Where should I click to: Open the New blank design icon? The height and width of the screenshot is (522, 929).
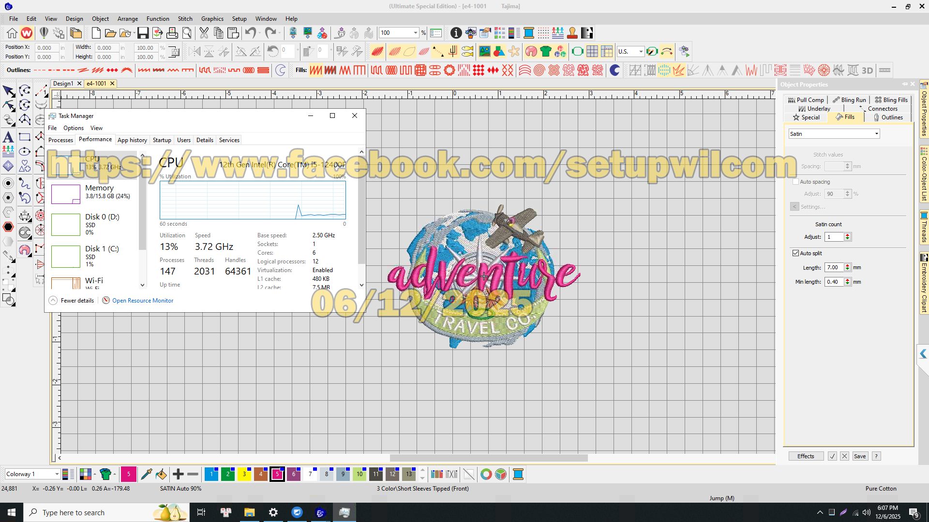pyautogui.click(x=96, y=33)
